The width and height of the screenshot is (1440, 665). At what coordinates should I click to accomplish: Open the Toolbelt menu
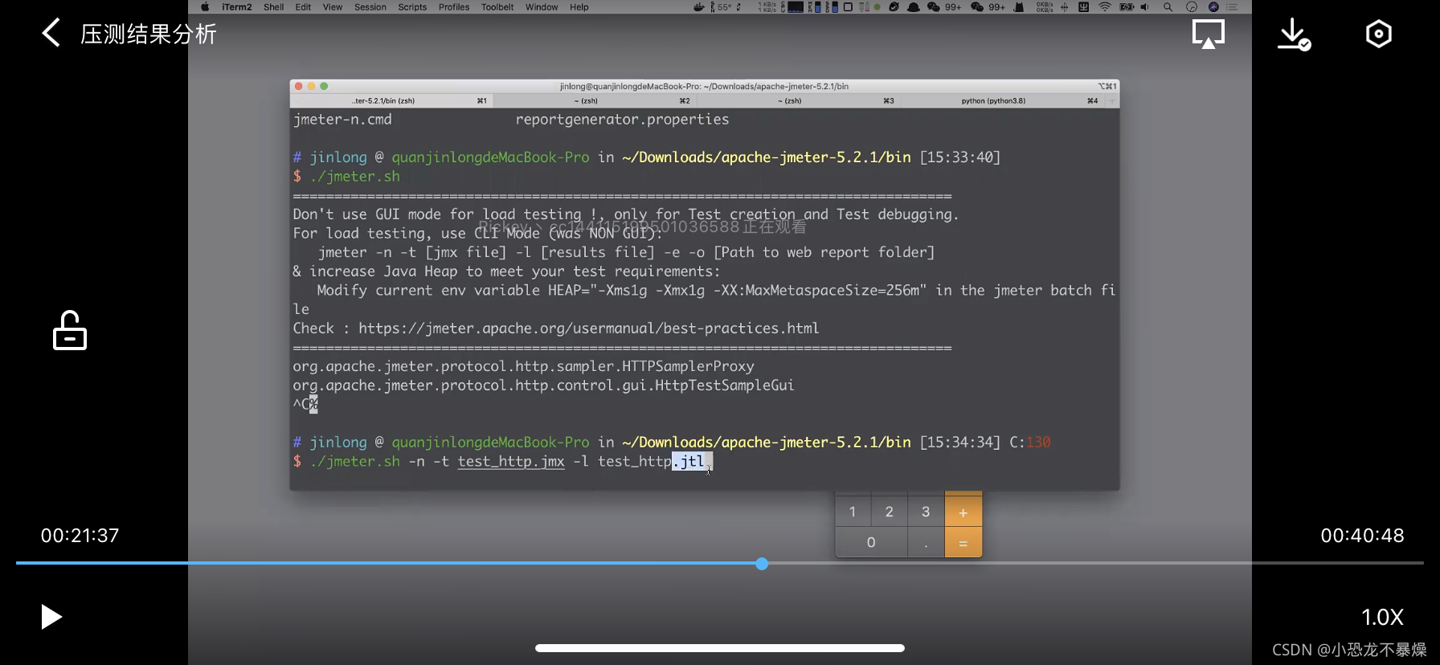497,7
